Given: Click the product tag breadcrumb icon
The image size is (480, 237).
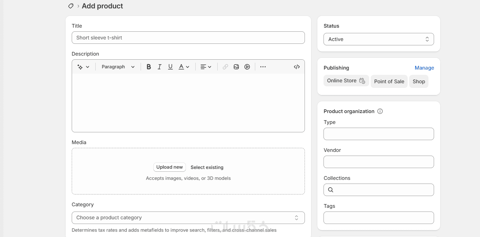Looking at the screenshot, I should click(x=71, y=6).
